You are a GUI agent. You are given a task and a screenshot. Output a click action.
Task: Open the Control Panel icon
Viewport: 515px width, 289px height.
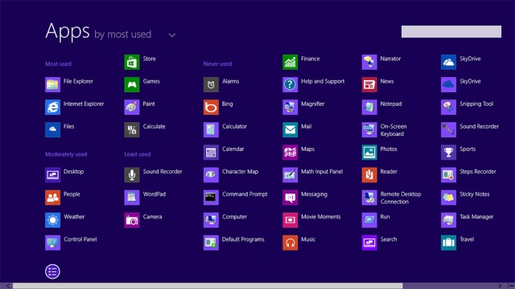(x=52, y=242)
